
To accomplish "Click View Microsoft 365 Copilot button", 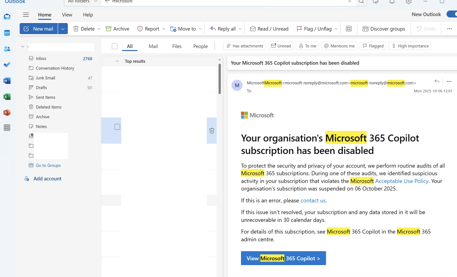I will coord(283,258).
